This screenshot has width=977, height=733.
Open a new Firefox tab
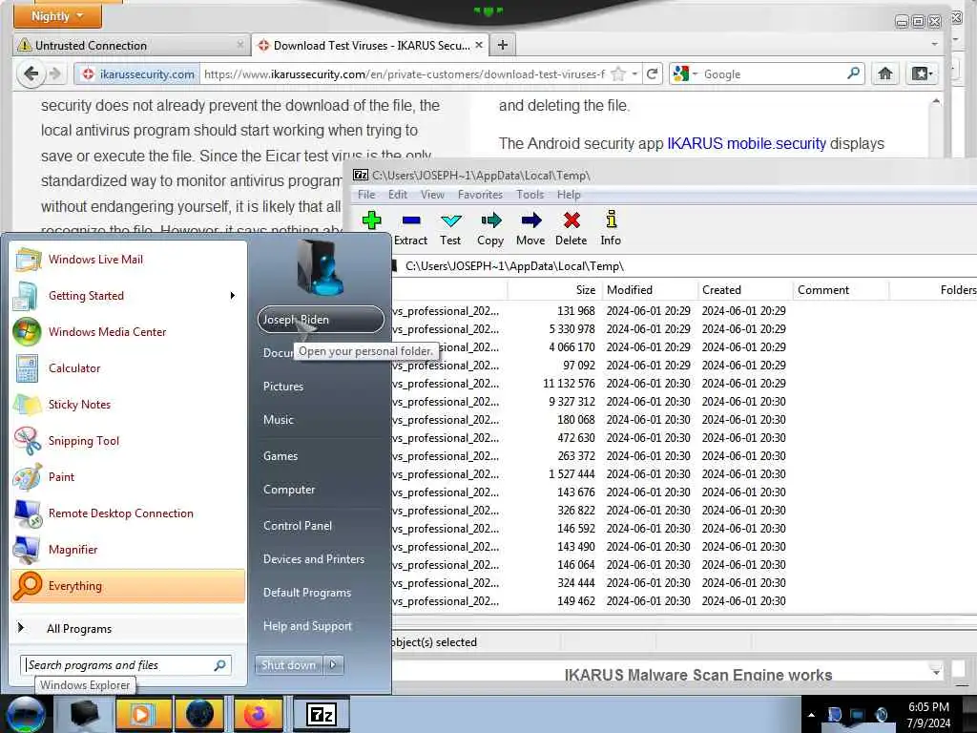(x=503, y=45)
